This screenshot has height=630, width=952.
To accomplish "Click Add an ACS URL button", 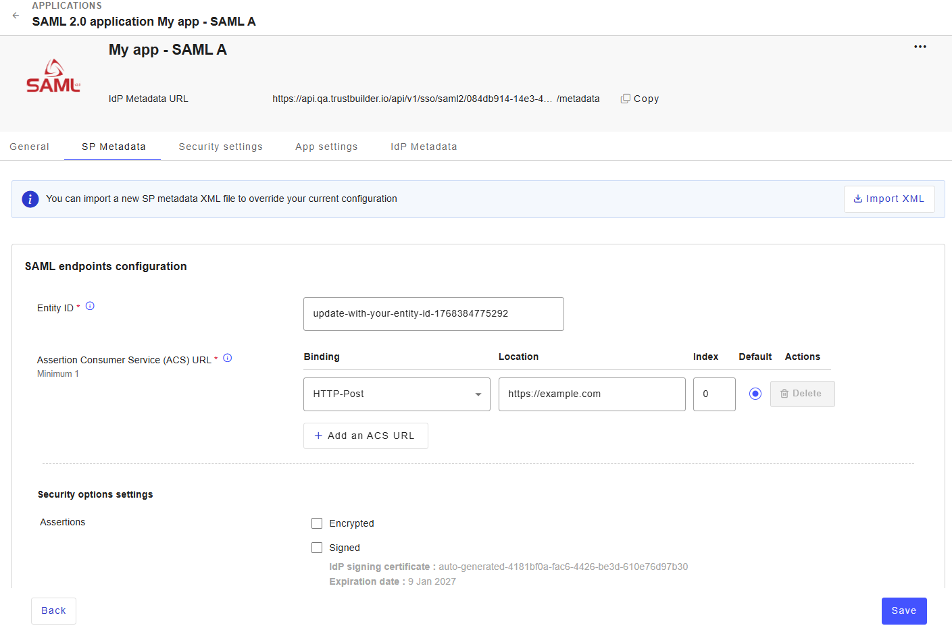I will (366, 436).
